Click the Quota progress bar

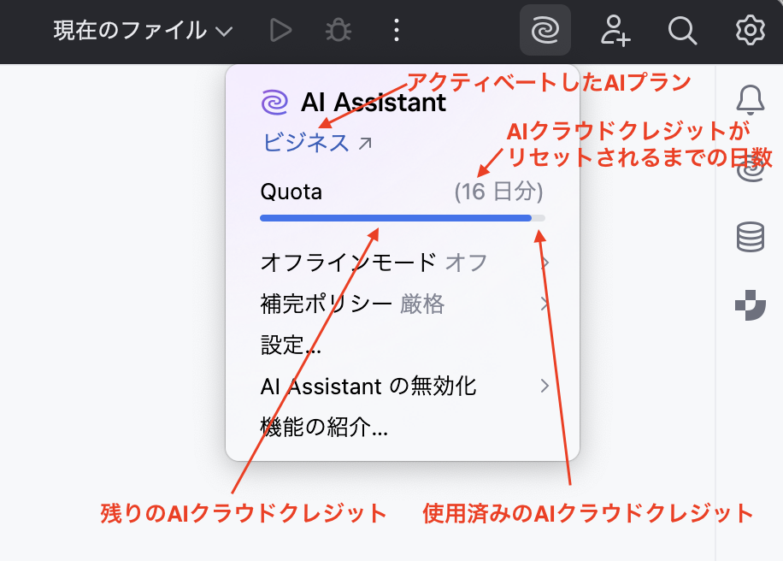click(x=403, y=218)
